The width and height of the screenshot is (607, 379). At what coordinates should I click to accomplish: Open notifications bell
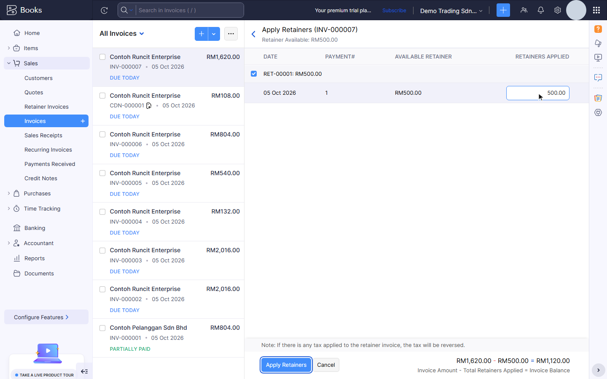(x=541, y=10)
